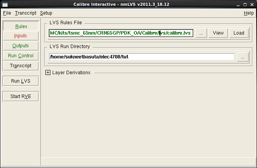Browse for LVS run directory with ellipsis button
Viewport: 257px width, 168px height.
pyautogui.click(x=243, y=57)
